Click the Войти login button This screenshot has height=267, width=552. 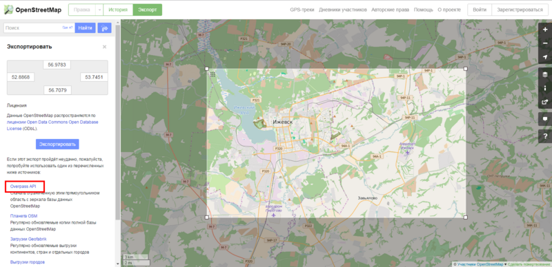480,10
